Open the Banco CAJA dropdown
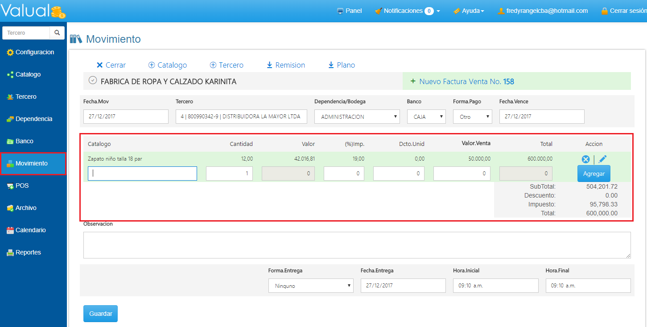The image size is (647, 327). pos(426,117)
